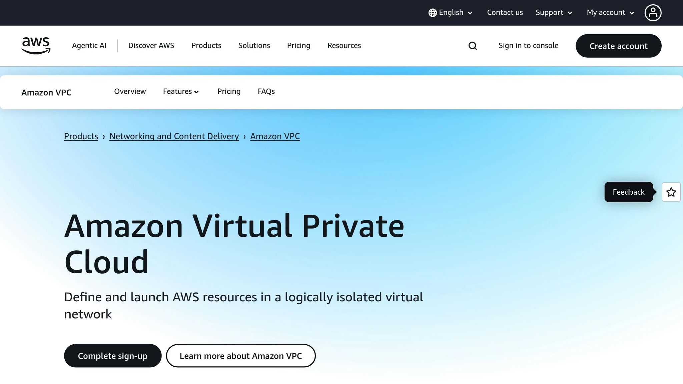The image size is (683, 384).
Task: Click the Create account button
Action: 618,46
